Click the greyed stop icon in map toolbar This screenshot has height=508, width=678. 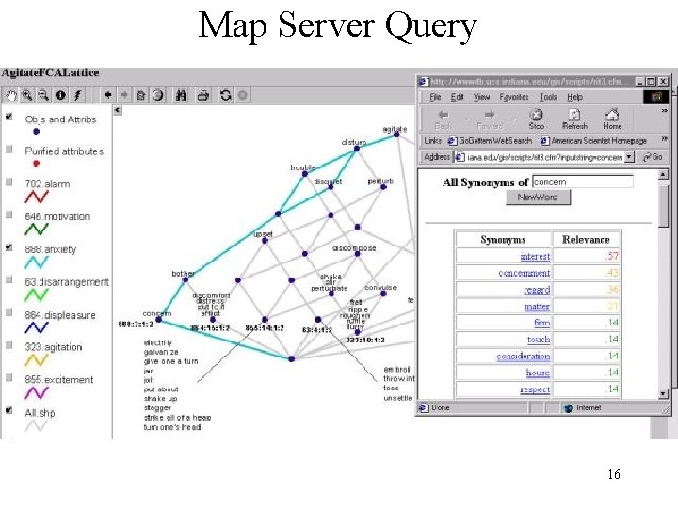(242, 95)
